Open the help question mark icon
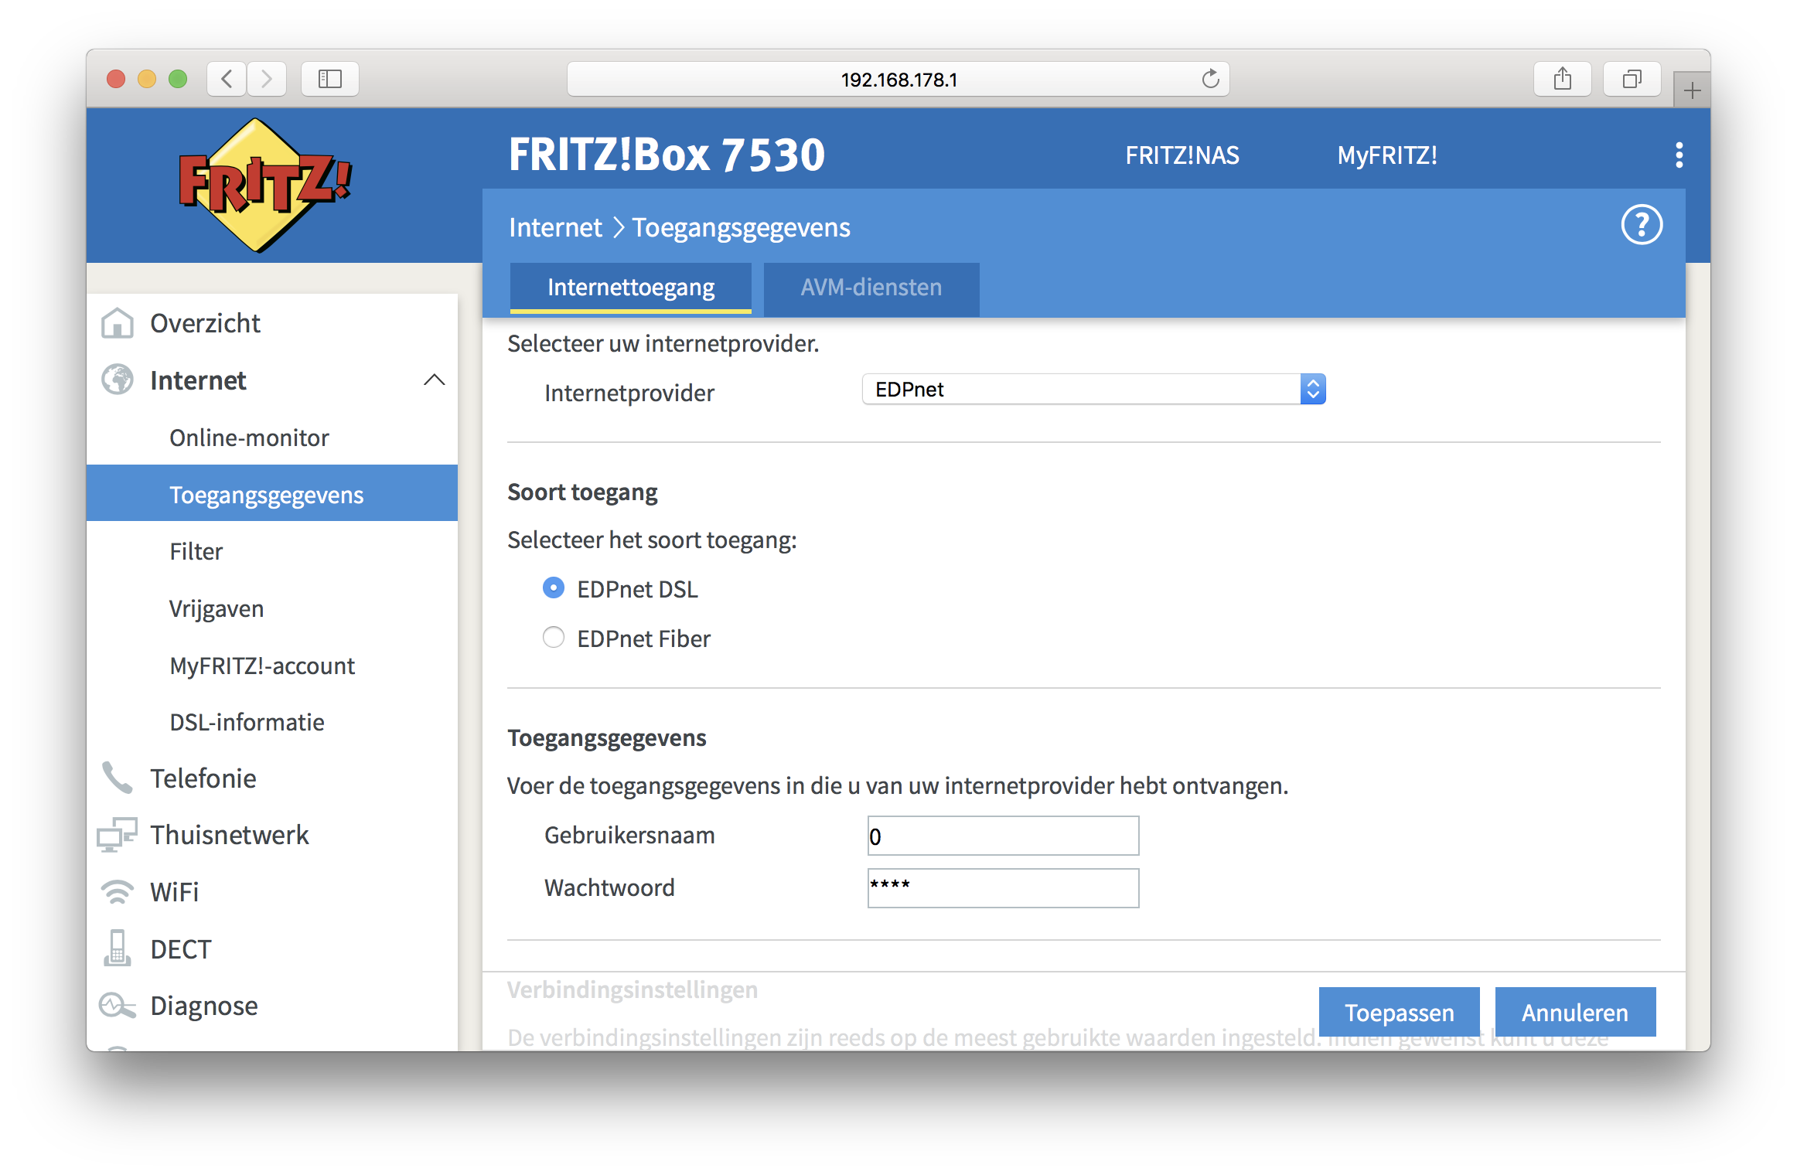1797x1175 pixels. coord(1642,225)
